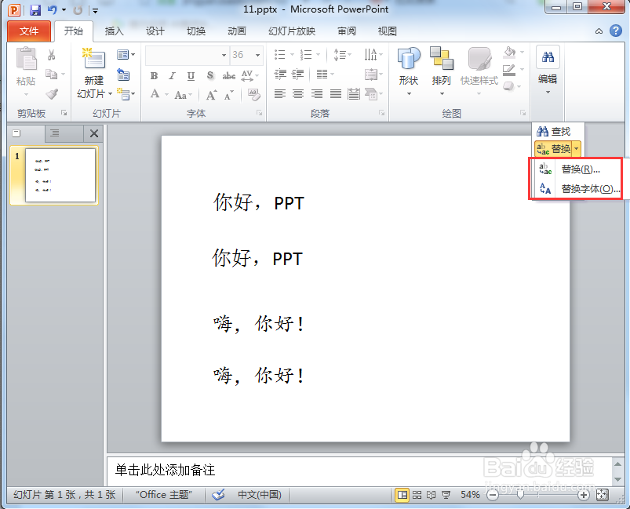
Task: Click the New Slide icon
Action: click(93, 58)
